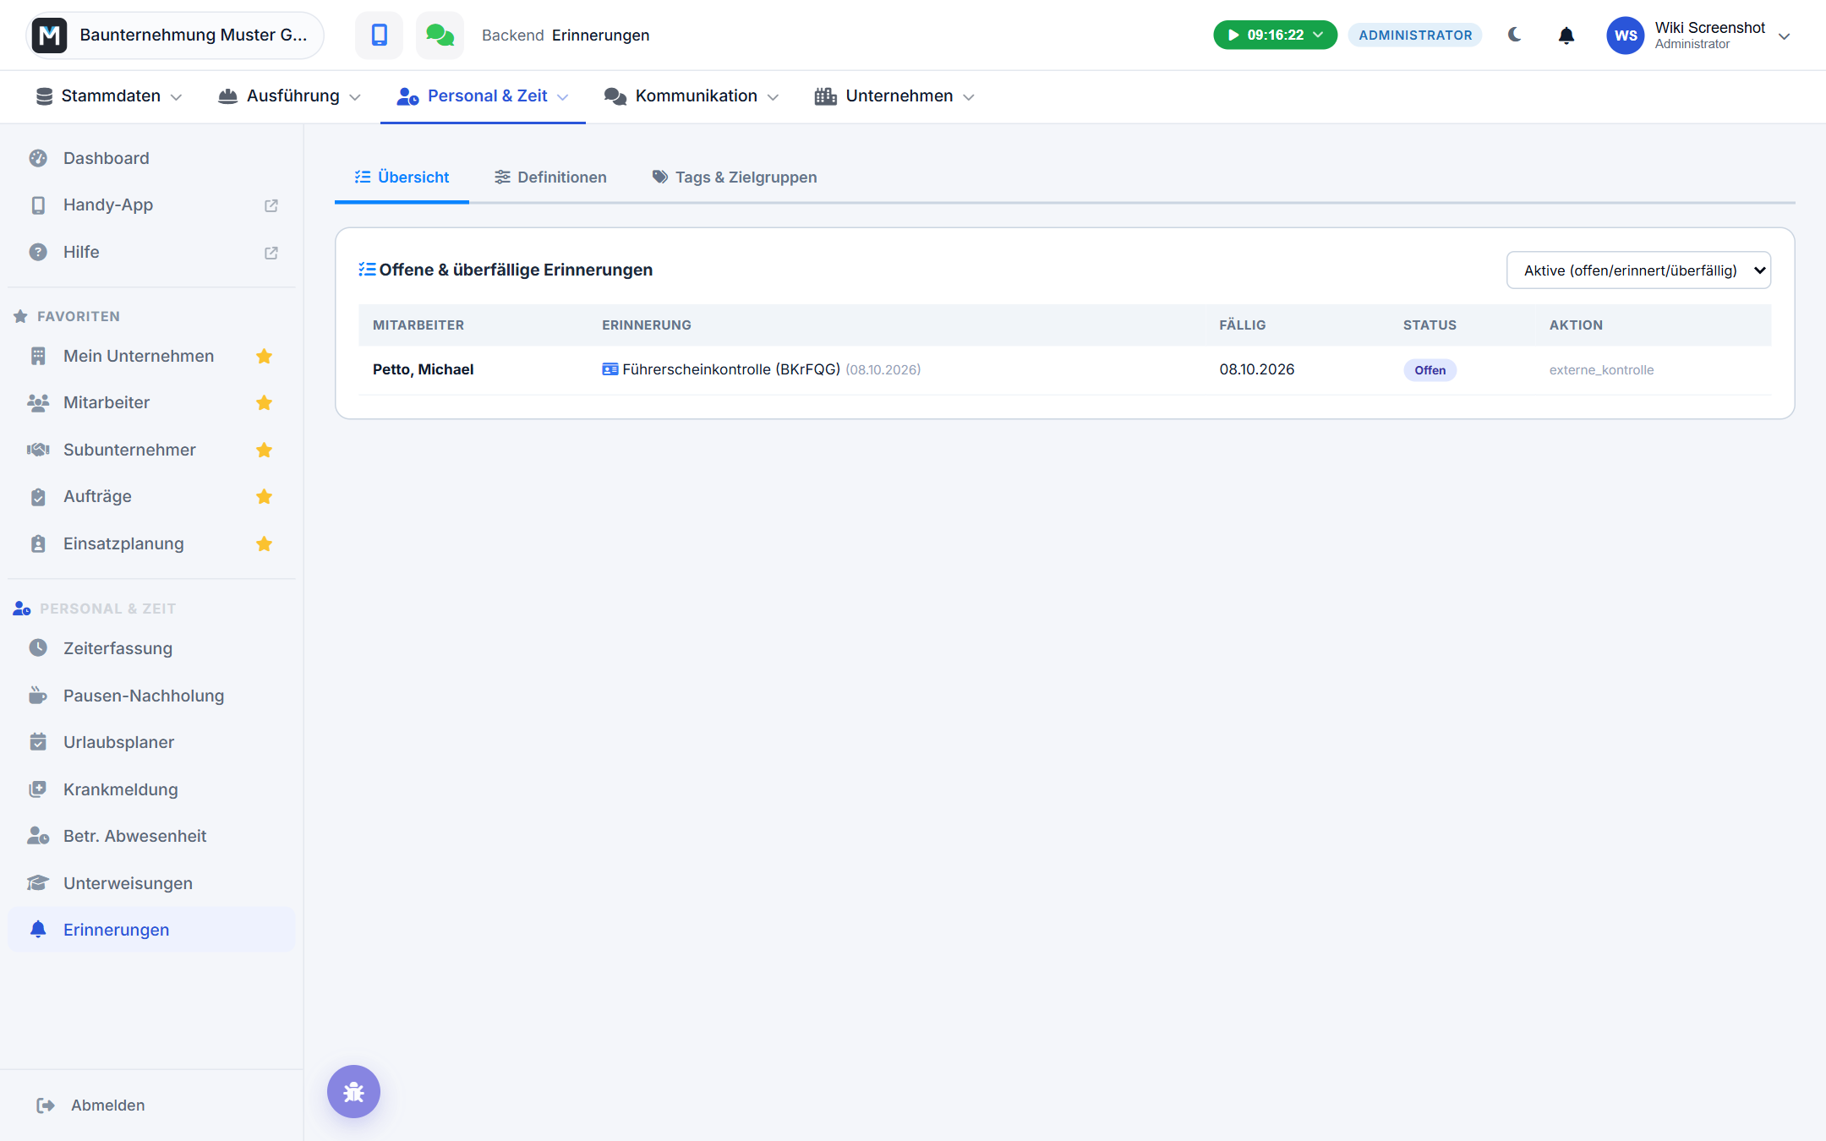Open the timer 09:16:22 dropdown
This screenshot has width=1826, height=1141.
pos(1275,35)
